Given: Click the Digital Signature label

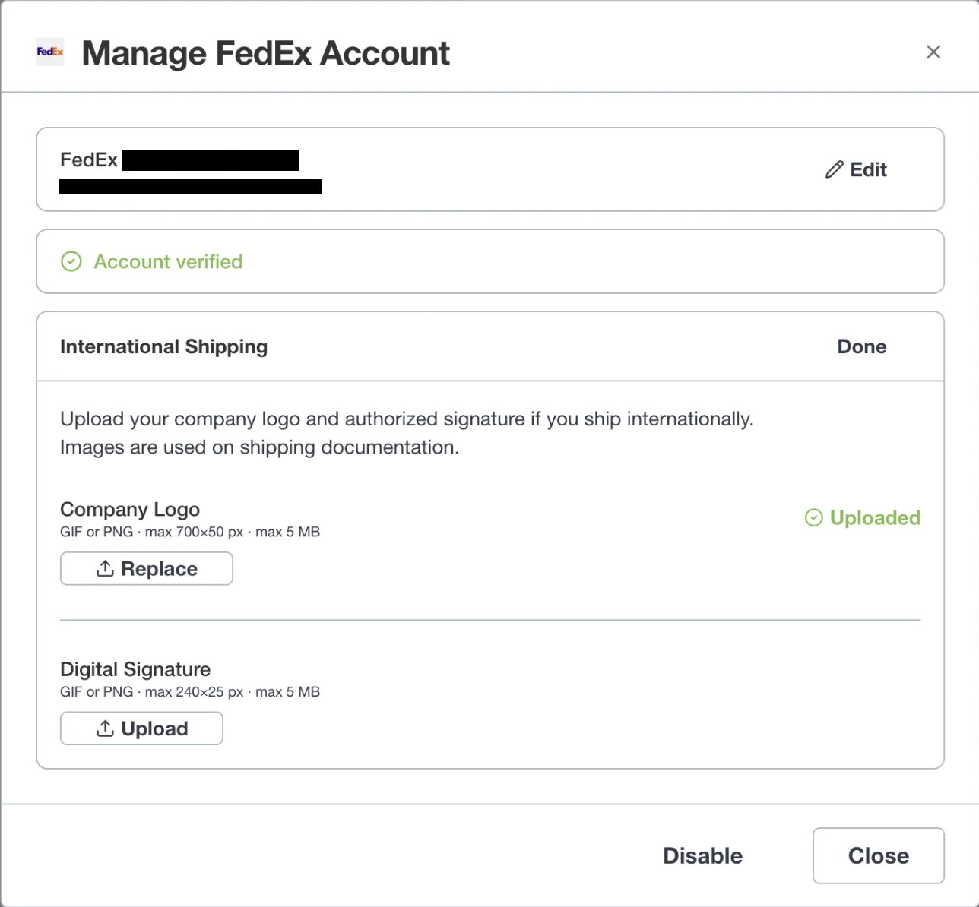Looking at the screenshot, I should [135, 669].
